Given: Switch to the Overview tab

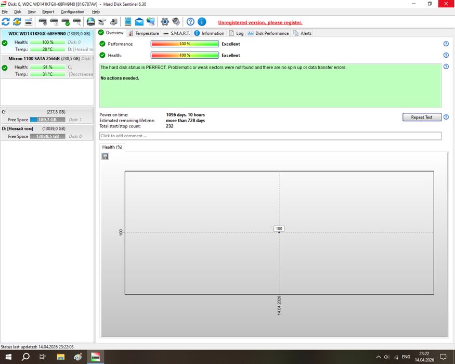Looking at the screenshot, I should point(111,33).
